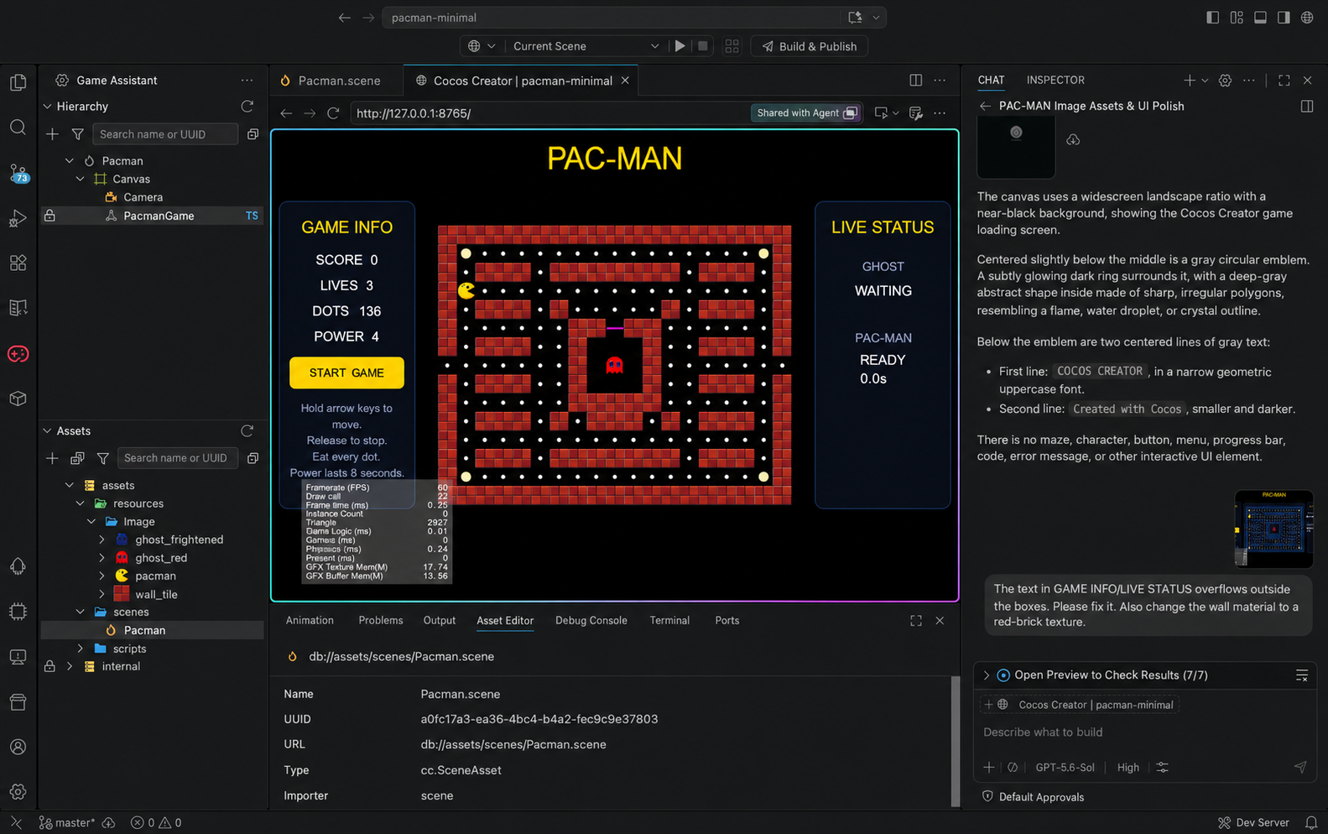Open Manage gear at activity bar bottom
This screenshot has height=834, width=1328.
pyautogui.click(x=18, y=791)
